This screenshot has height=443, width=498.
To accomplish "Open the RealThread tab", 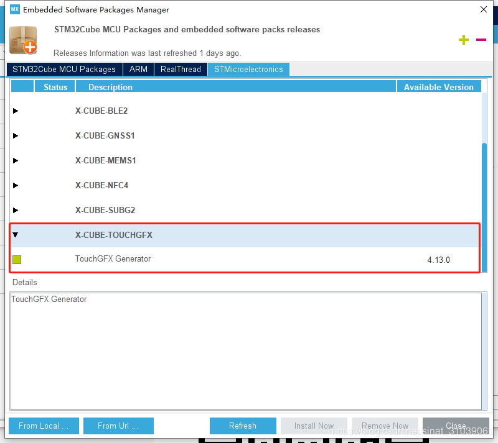I will coord(181,69).
